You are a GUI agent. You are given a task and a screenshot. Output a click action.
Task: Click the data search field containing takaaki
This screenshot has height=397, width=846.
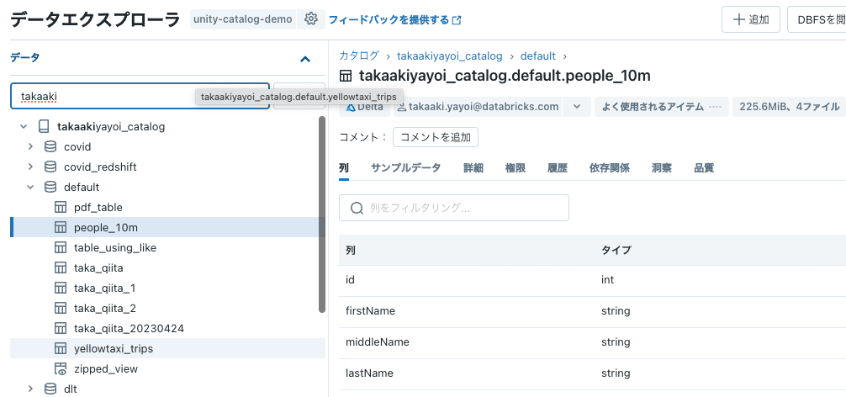point(140,96)
